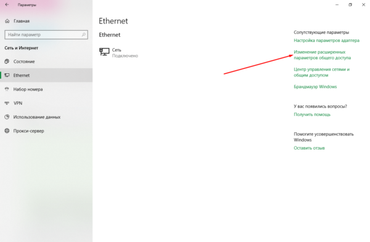Click Получить помощь link
Image resolution: width=370 pixels, height=242 pixels.
(x=312, y=115)
